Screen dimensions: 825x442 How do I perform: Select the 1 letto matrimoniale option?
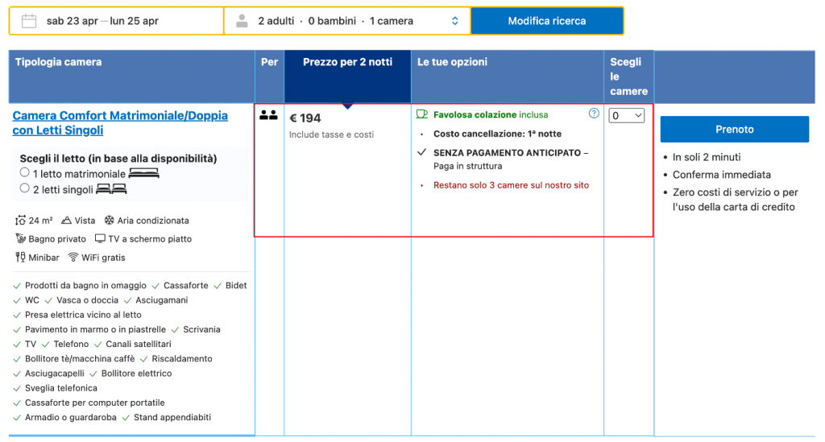tap(25, 173)
